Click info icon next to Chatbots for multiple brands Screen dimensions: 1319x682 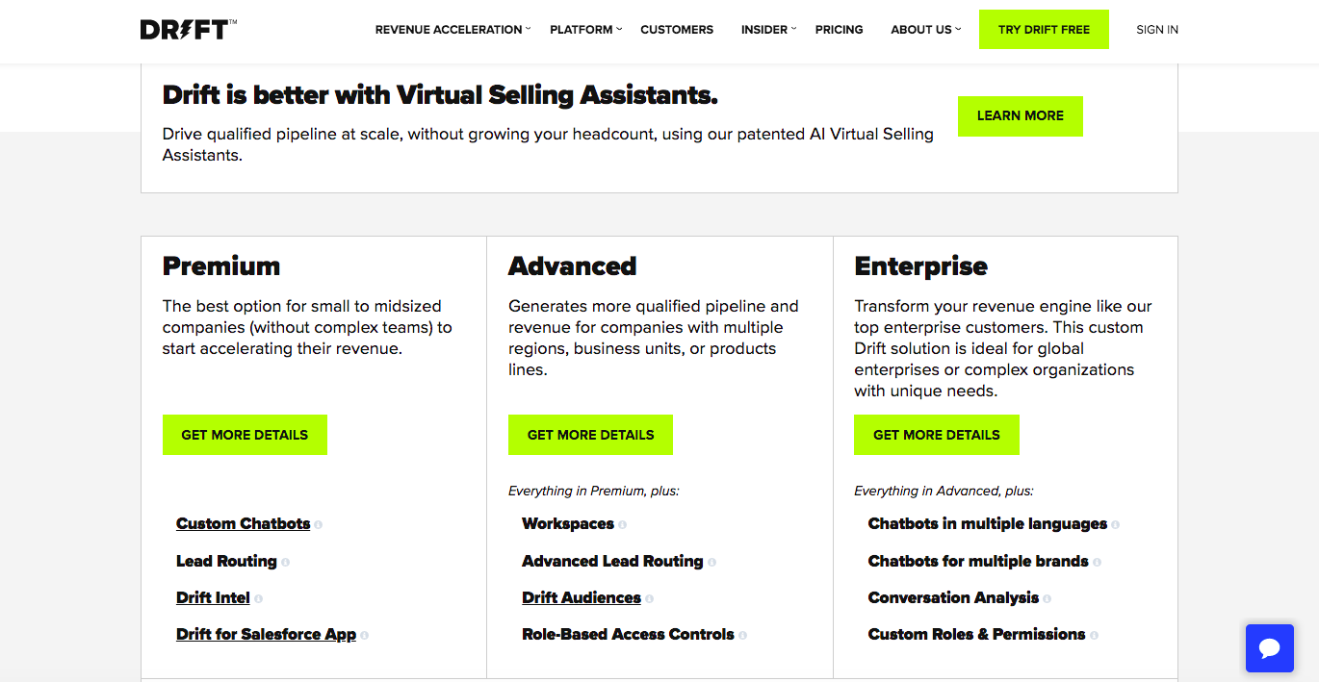click(1098, 562)
